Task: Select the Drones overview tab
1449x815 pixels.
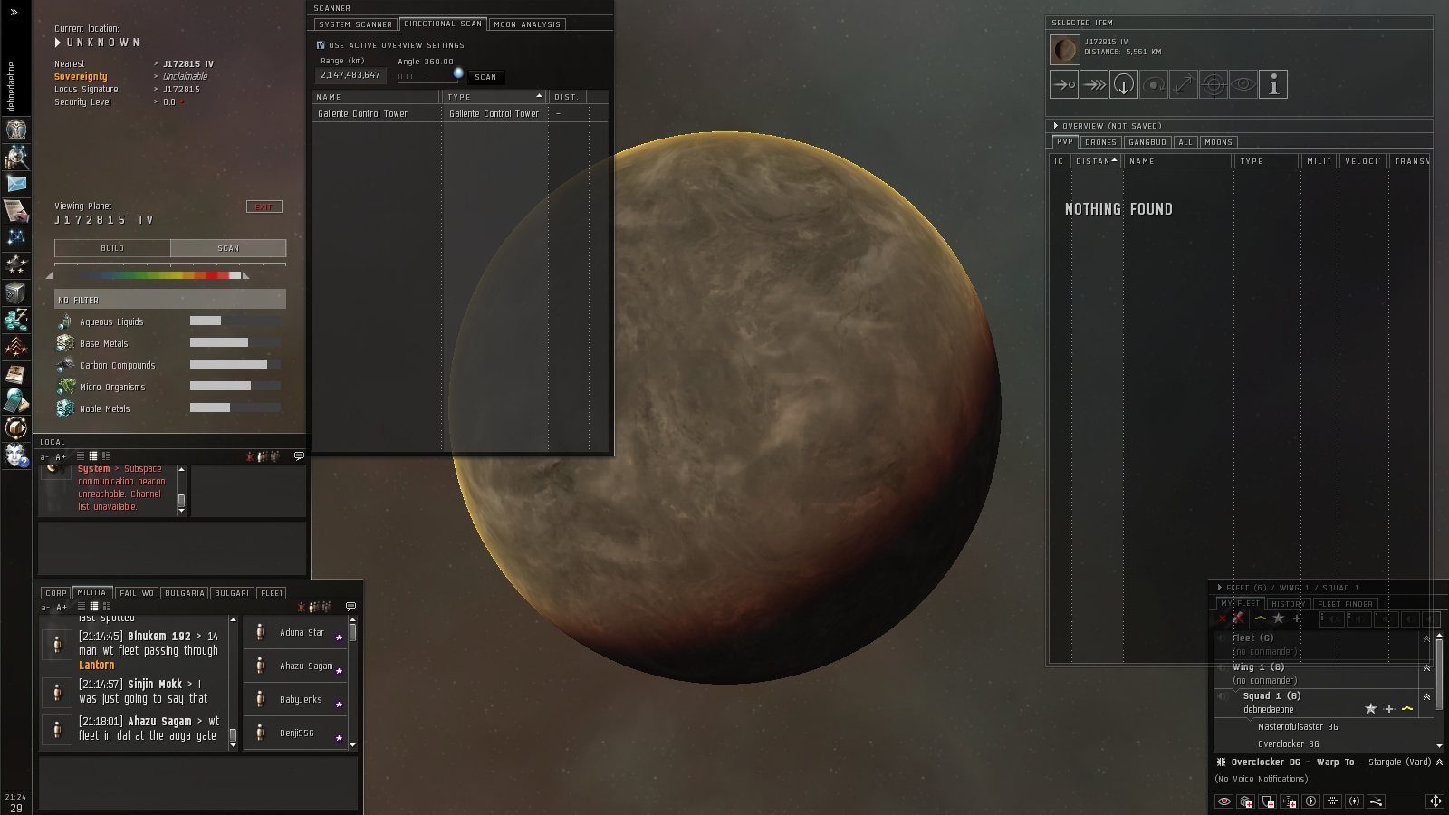Action: tap(1100, 142)
